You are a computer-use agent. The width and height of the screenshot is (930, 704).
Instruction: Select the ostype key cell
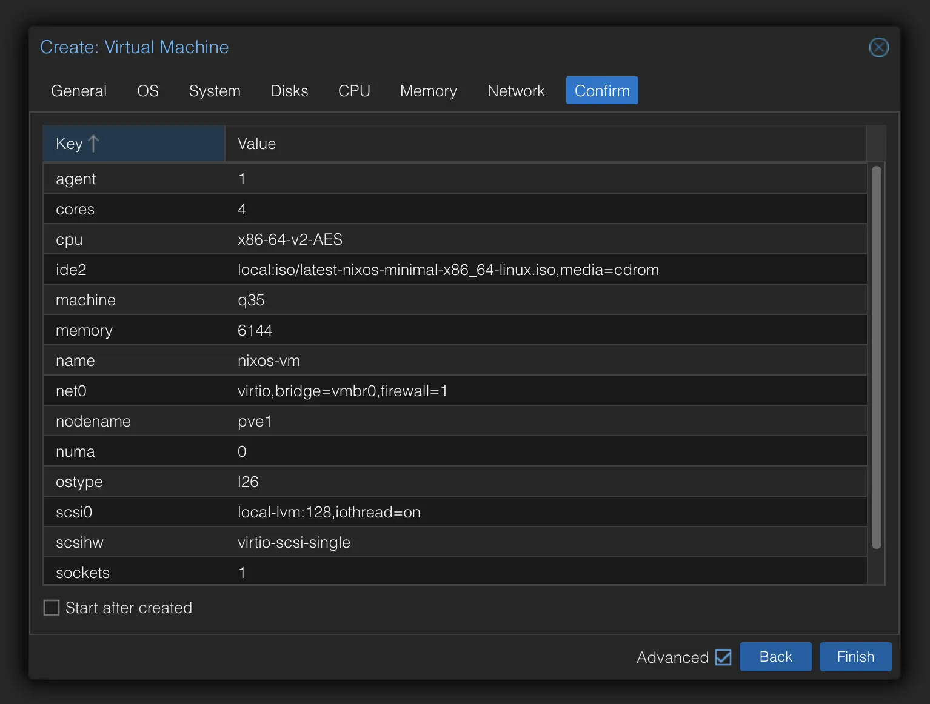134,482
